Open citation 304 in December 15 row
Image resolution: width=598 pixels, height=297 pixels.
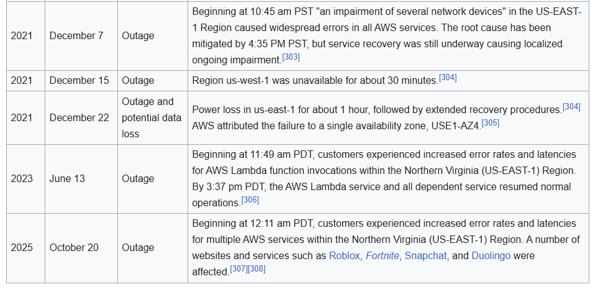(448, 78)
